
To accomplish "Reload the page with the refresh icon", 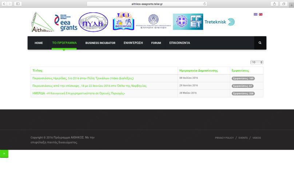I will pyautogui.click(x=204, y=4).
